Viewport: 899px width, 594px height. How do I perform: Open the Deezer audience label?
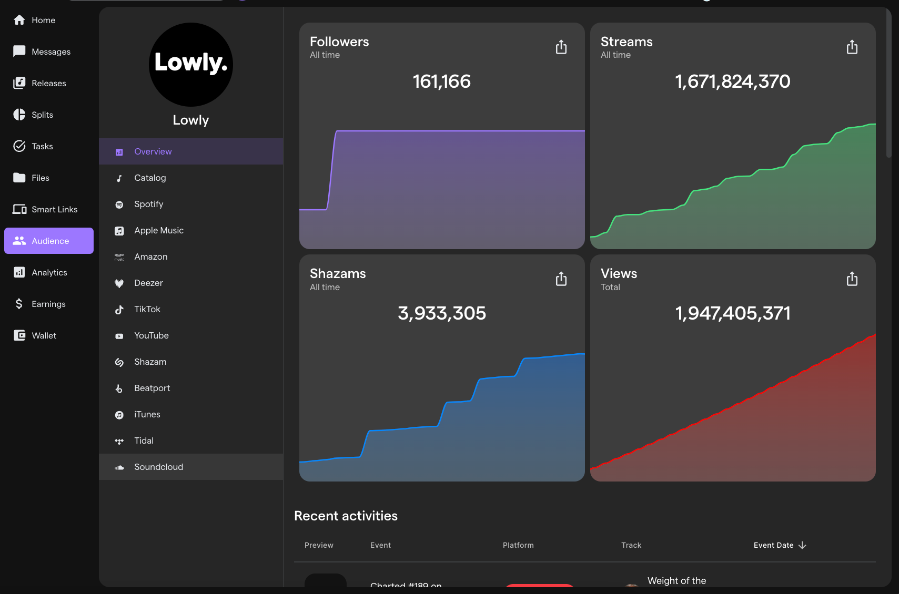(149, 283)
